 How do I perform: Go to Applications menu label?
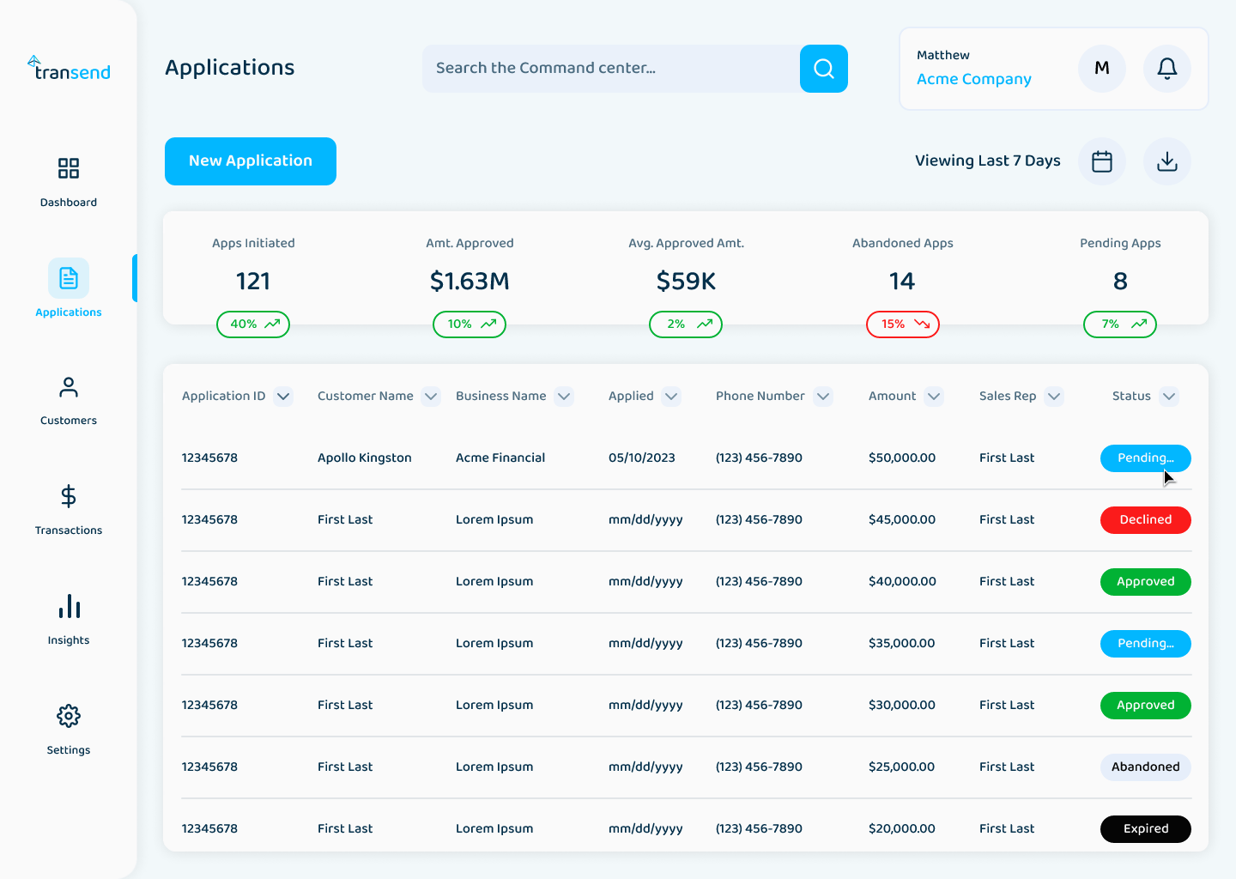(69, 312)
